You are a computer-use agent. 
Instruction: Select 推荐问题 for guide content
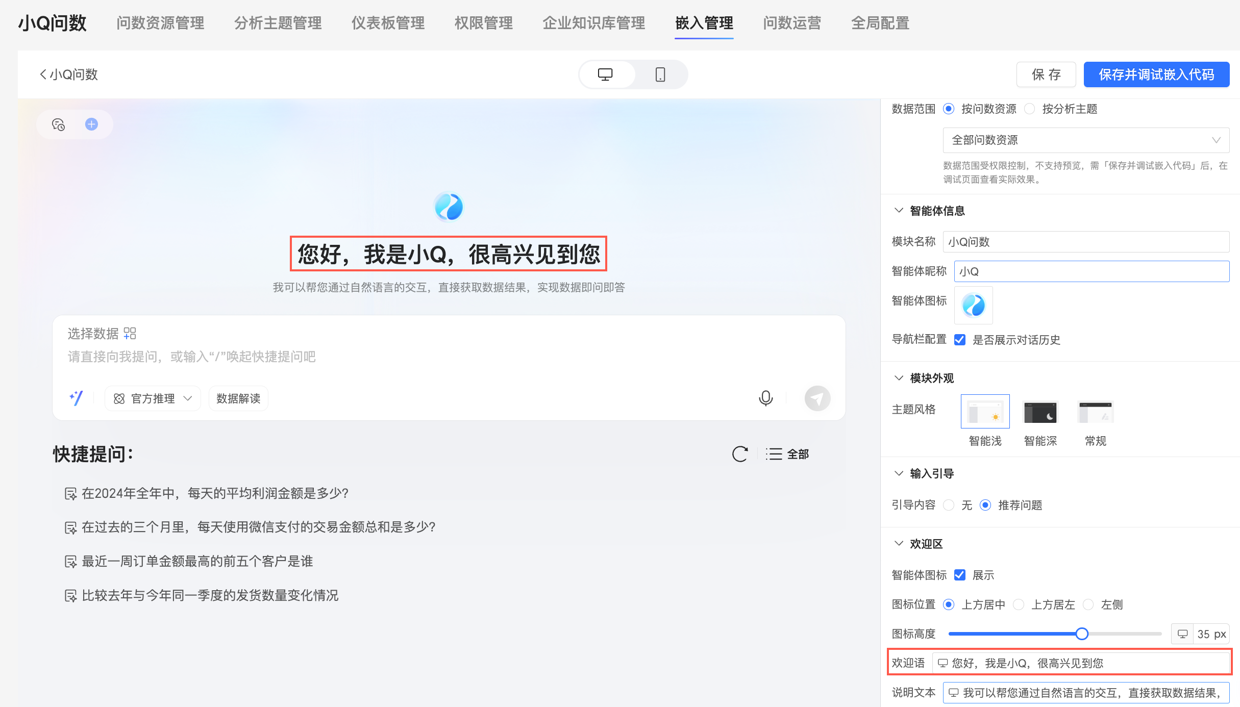coord(985,505)
